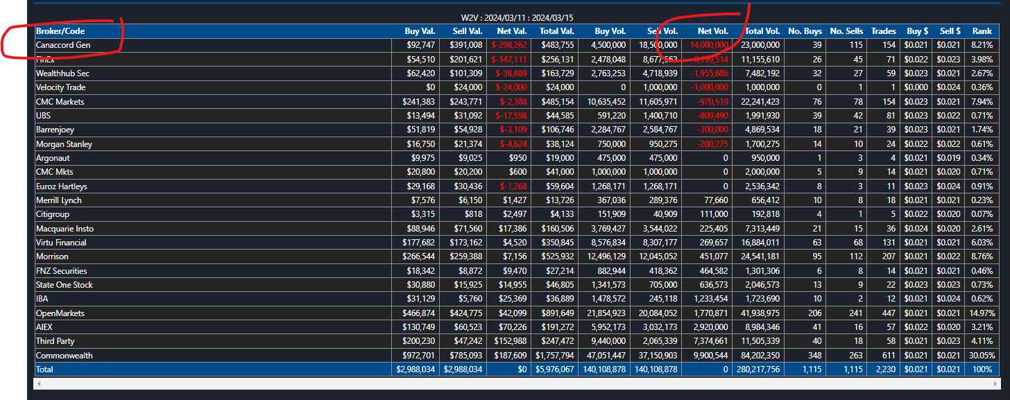This screenshot has height=400, width=1010.
Task: Click the Total Vol. column header
Action: coord(762,31)
